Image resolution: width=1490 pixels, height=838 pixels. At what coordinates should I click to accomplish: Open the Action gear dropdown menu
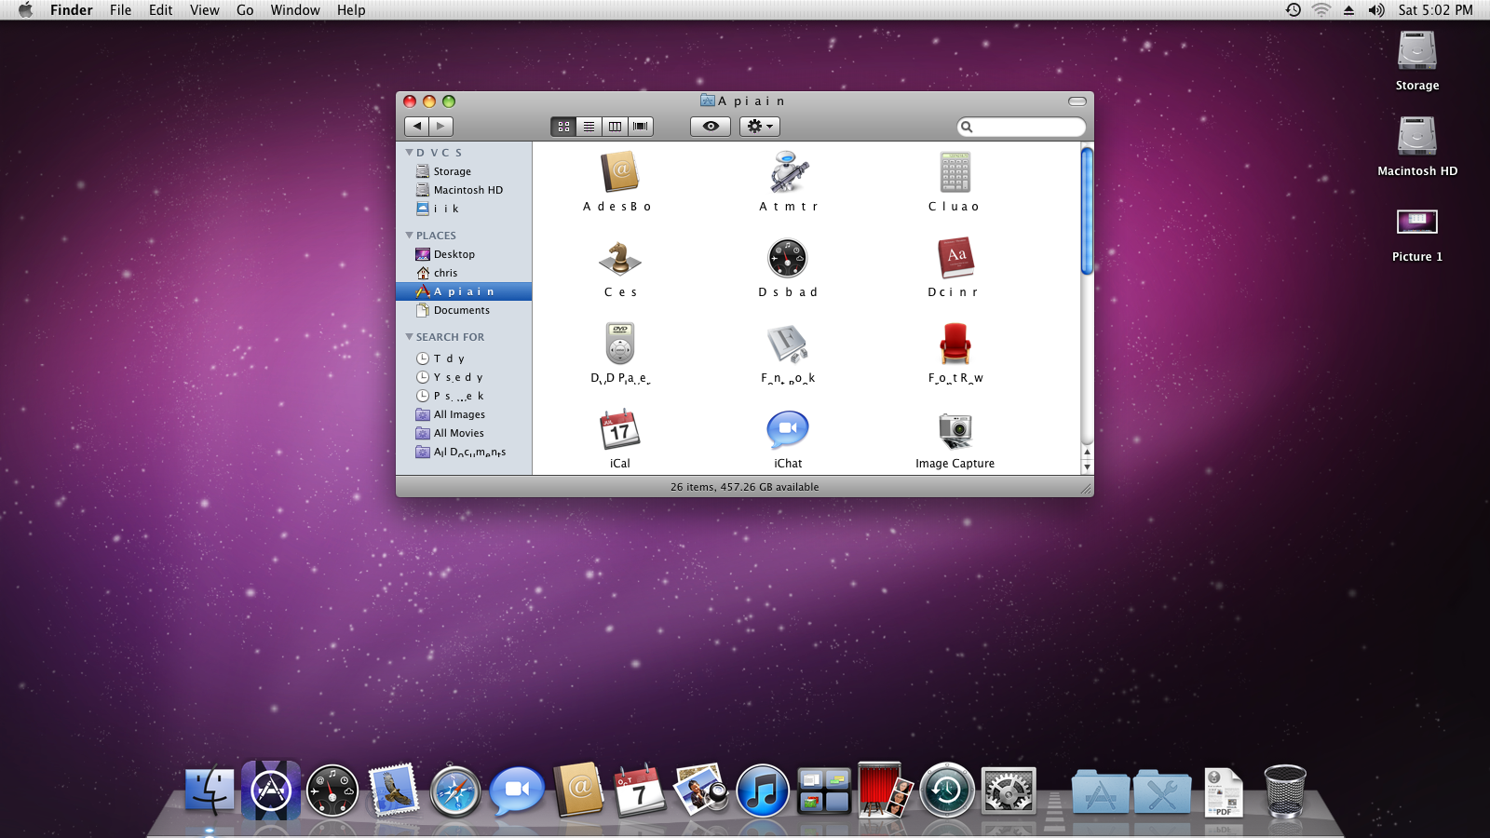pyautogui.click(x=760, y=127)
